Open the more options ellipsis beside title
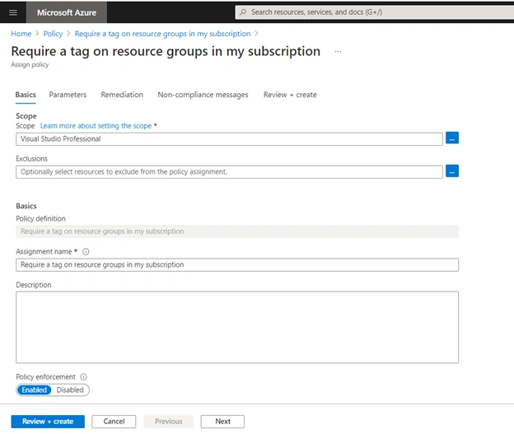This screenshot has height=434, width=514. (x=338, y=51)
